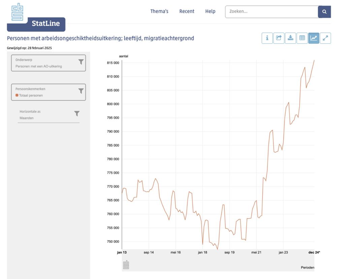Viewport: 337px width, 279px height.
Task: Open the Onderwerp filter funnel
Action: coord(81,62)
